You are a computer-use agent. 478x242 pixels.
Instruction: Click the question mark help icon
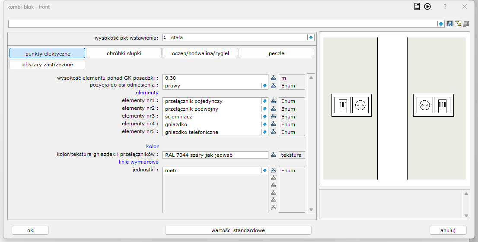click(445, 6)
